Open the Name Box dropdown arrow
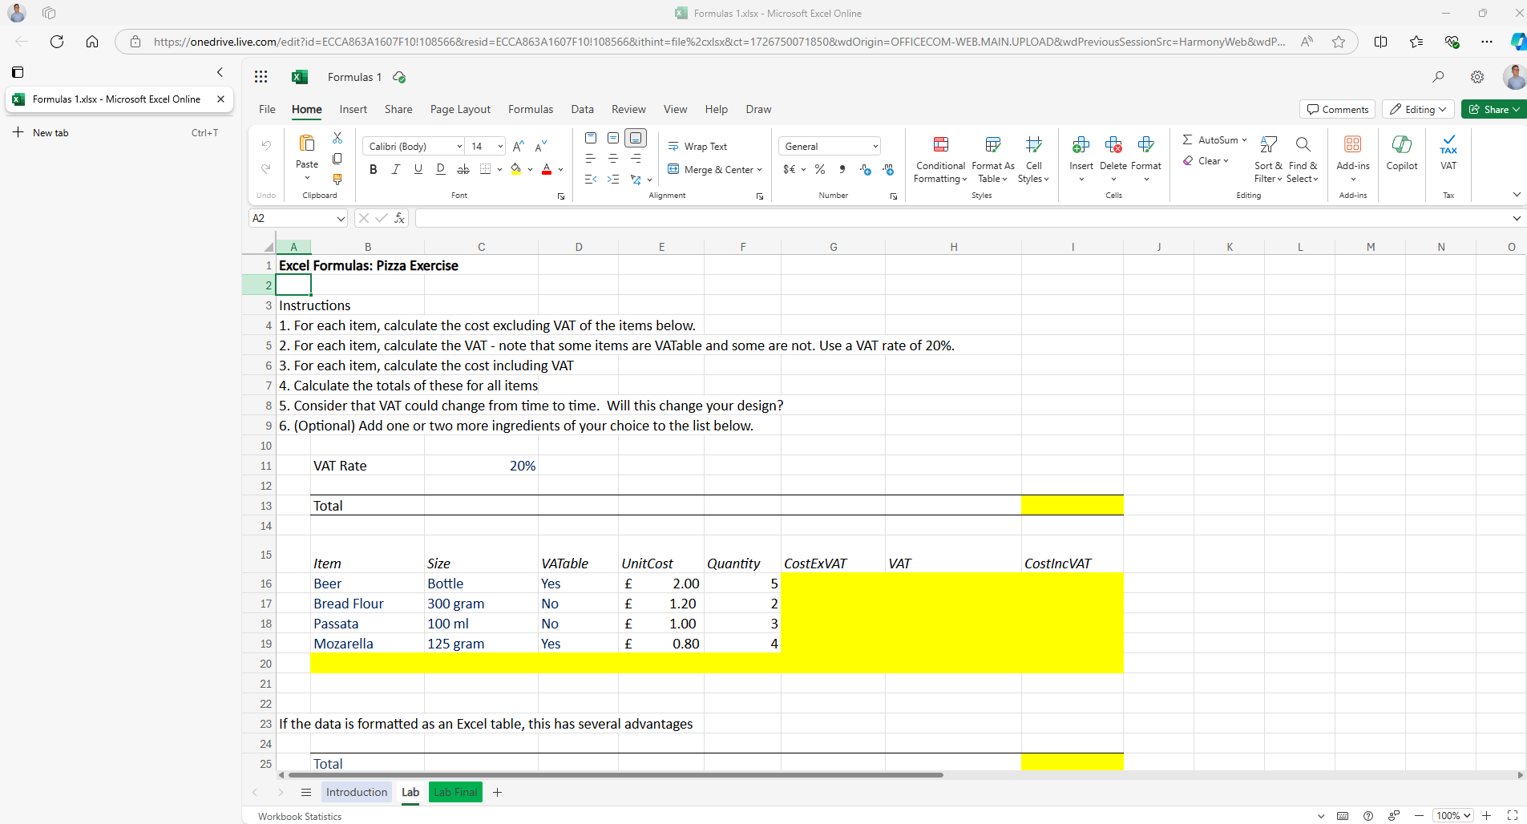Screen dimensions: 1527x824 341,218
